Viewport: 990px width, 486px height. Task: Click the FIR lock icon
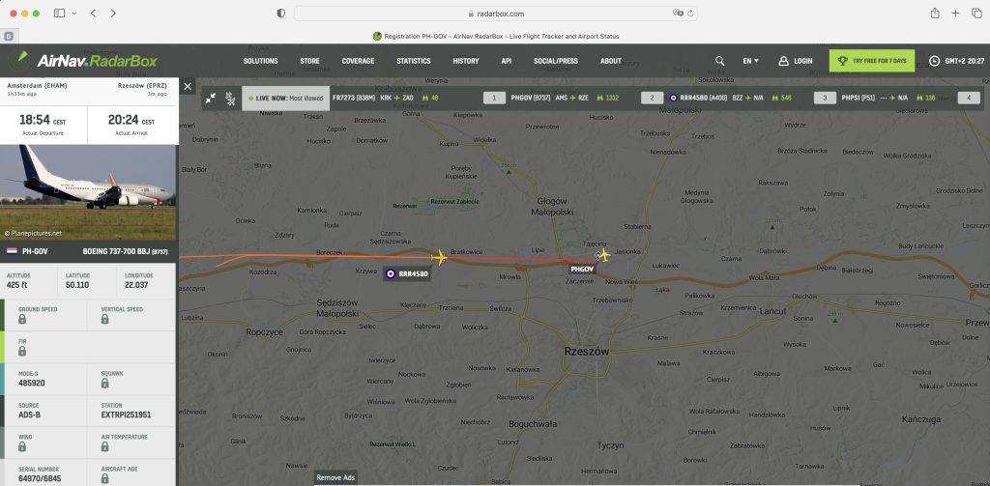(x=22, y=351)
